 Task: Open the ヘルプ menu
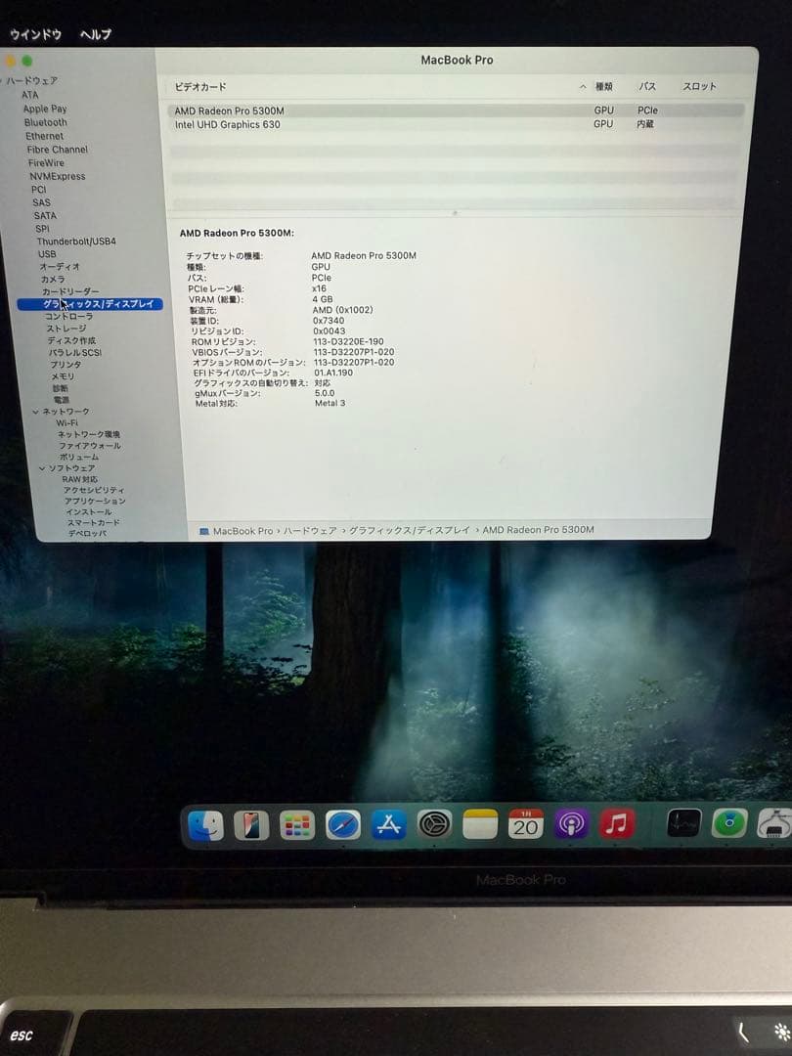tap(92, 32)
